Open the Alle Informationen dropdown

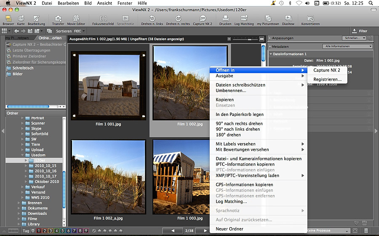coord(347,46)
